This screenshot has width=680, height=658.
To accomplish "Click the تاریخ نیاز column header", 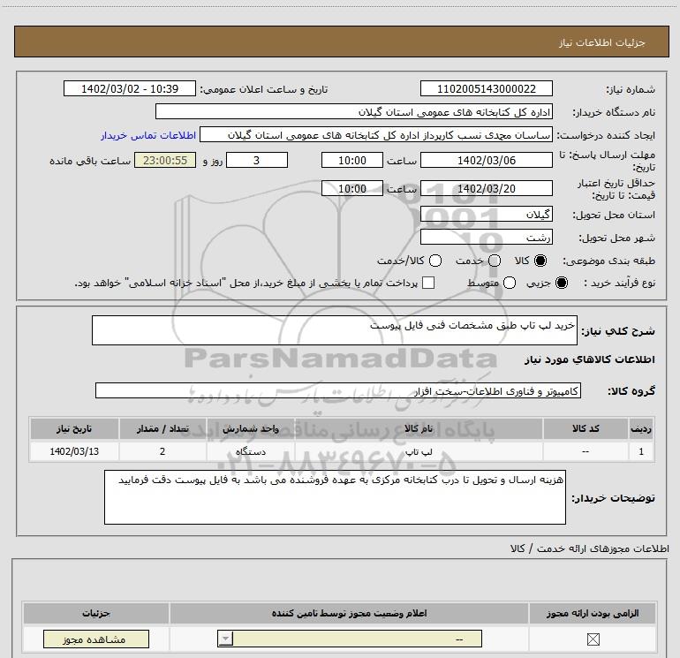I will (74, 428).
